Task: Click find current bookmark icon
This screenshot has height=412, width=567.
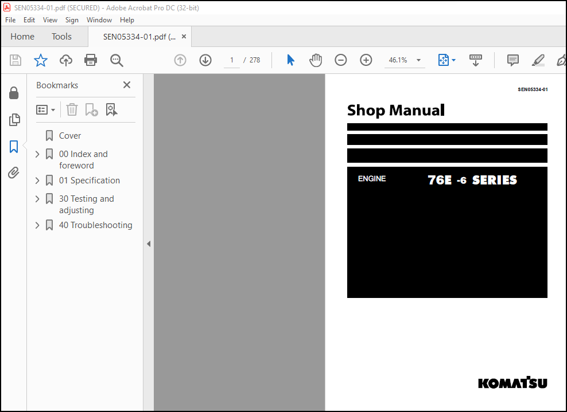Action: click(x=111, y=109)
